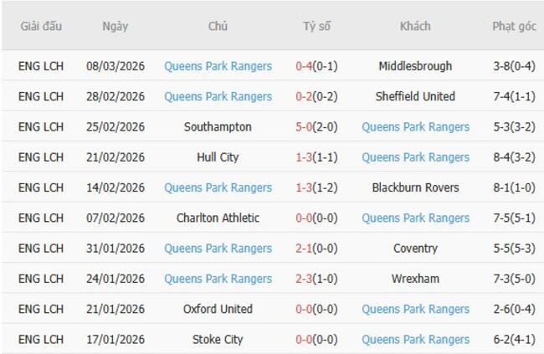Screen dimensions: 544x354
Task: Click the Wrexham team name
Action: [x=415, y=278]
